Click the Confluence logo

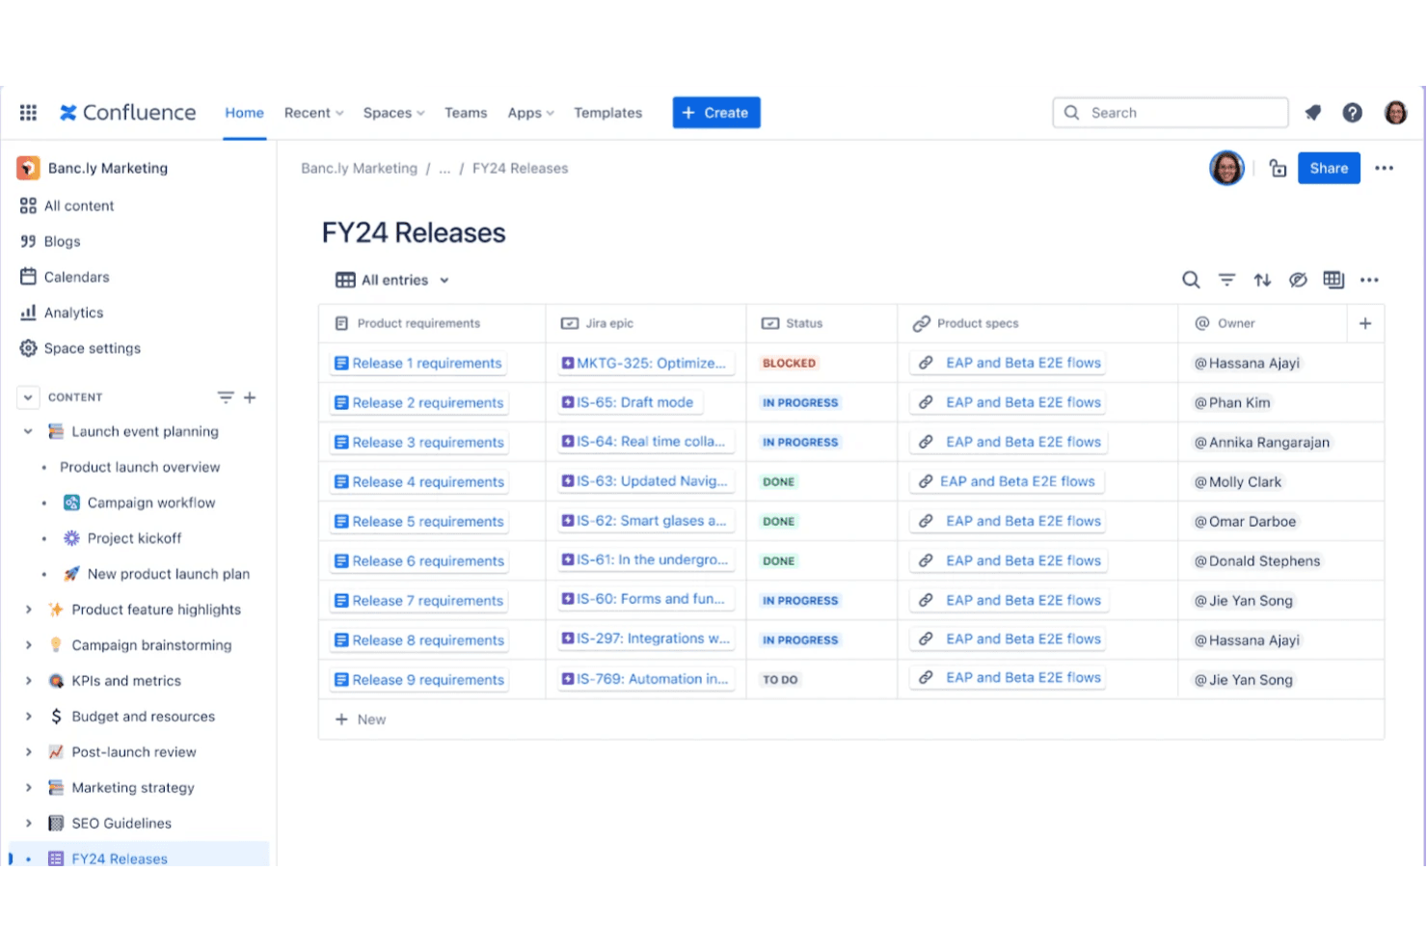(127, 113)
